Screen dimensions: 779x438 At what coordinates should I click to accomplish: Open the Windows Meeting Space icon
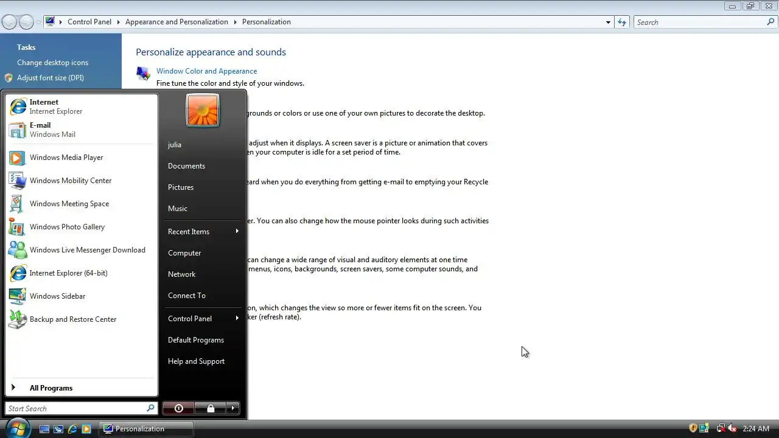pyautogui.click(x=18, y=204)
